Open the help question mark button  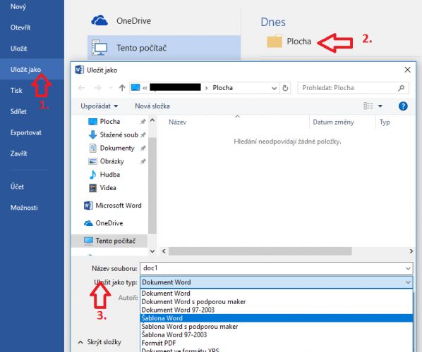pos(403,106)
